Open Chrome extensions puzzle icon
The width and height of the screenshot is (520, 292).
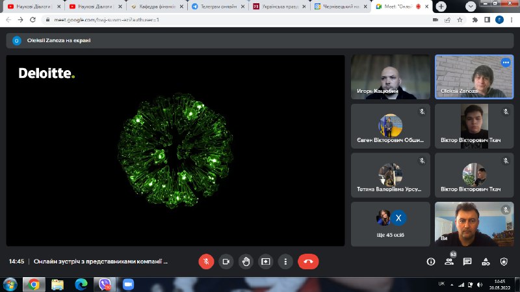click(x=475, y=20)
